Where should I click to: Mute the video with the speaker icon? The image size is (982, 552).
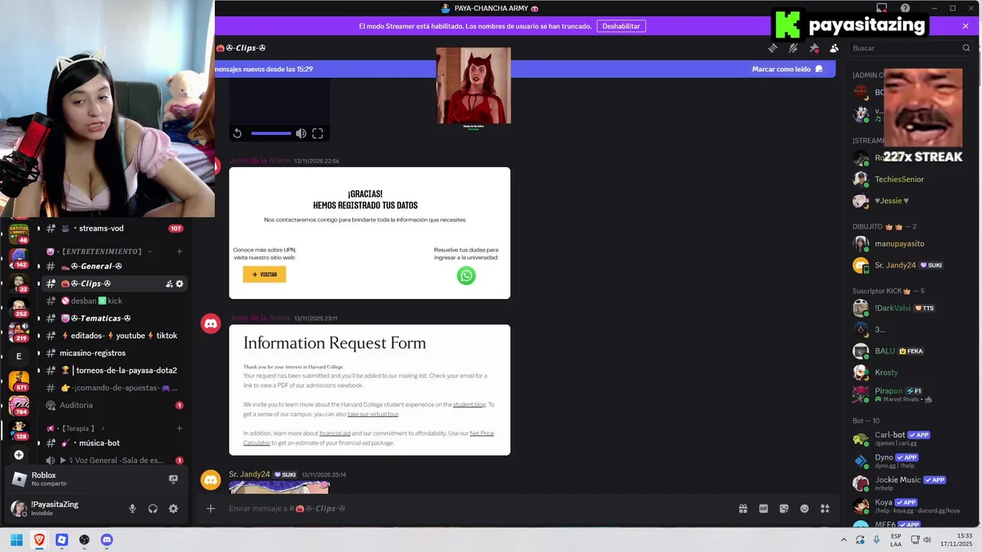(x=301, y=133)
